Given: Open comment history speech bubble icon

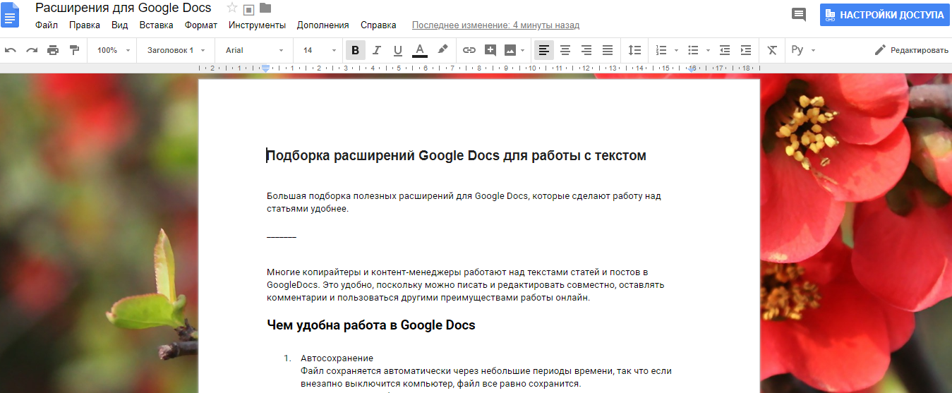Looking at the screenshot, I should 799,14.
